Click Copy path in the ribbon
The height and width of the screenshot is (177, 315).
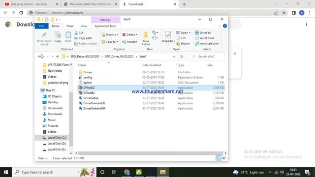click(83, 38)
